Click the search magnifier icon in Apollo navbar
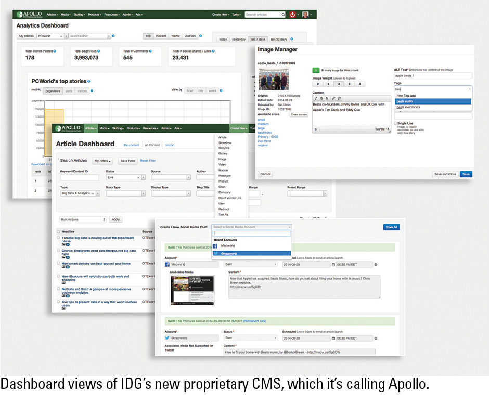This screenshot has width=489, height=416. (283, 15)
